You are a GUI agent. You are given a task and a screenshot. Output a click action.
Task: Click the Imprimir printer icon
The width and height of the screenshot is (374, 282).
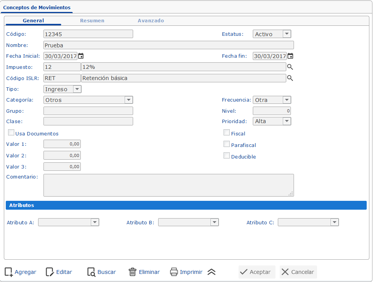[174, 272]
